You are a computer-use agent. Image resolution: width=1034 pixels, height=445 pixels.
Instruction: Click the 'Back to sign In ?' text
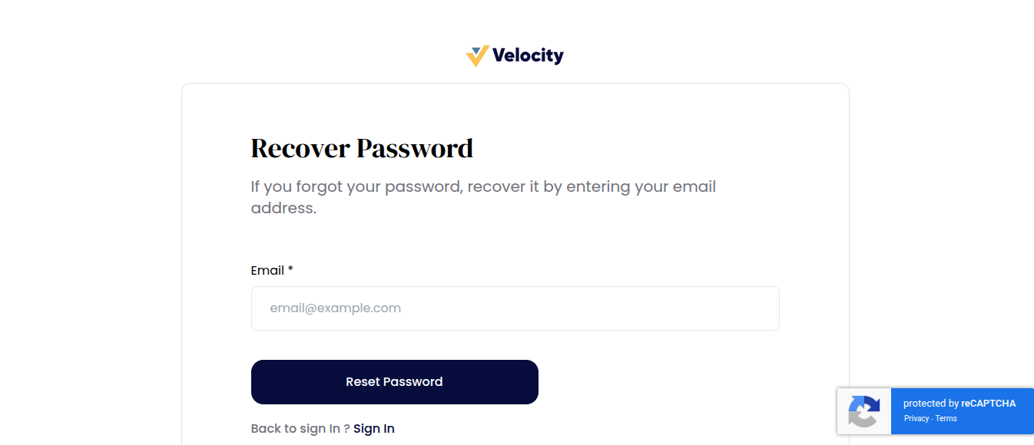tap(298, 428)
